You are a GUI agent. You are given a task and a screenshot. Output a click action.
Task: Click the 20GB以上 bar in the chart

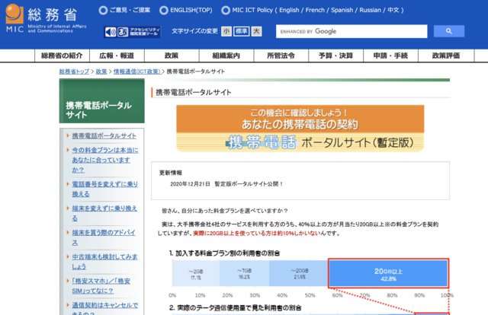click(x=388, y=274)
